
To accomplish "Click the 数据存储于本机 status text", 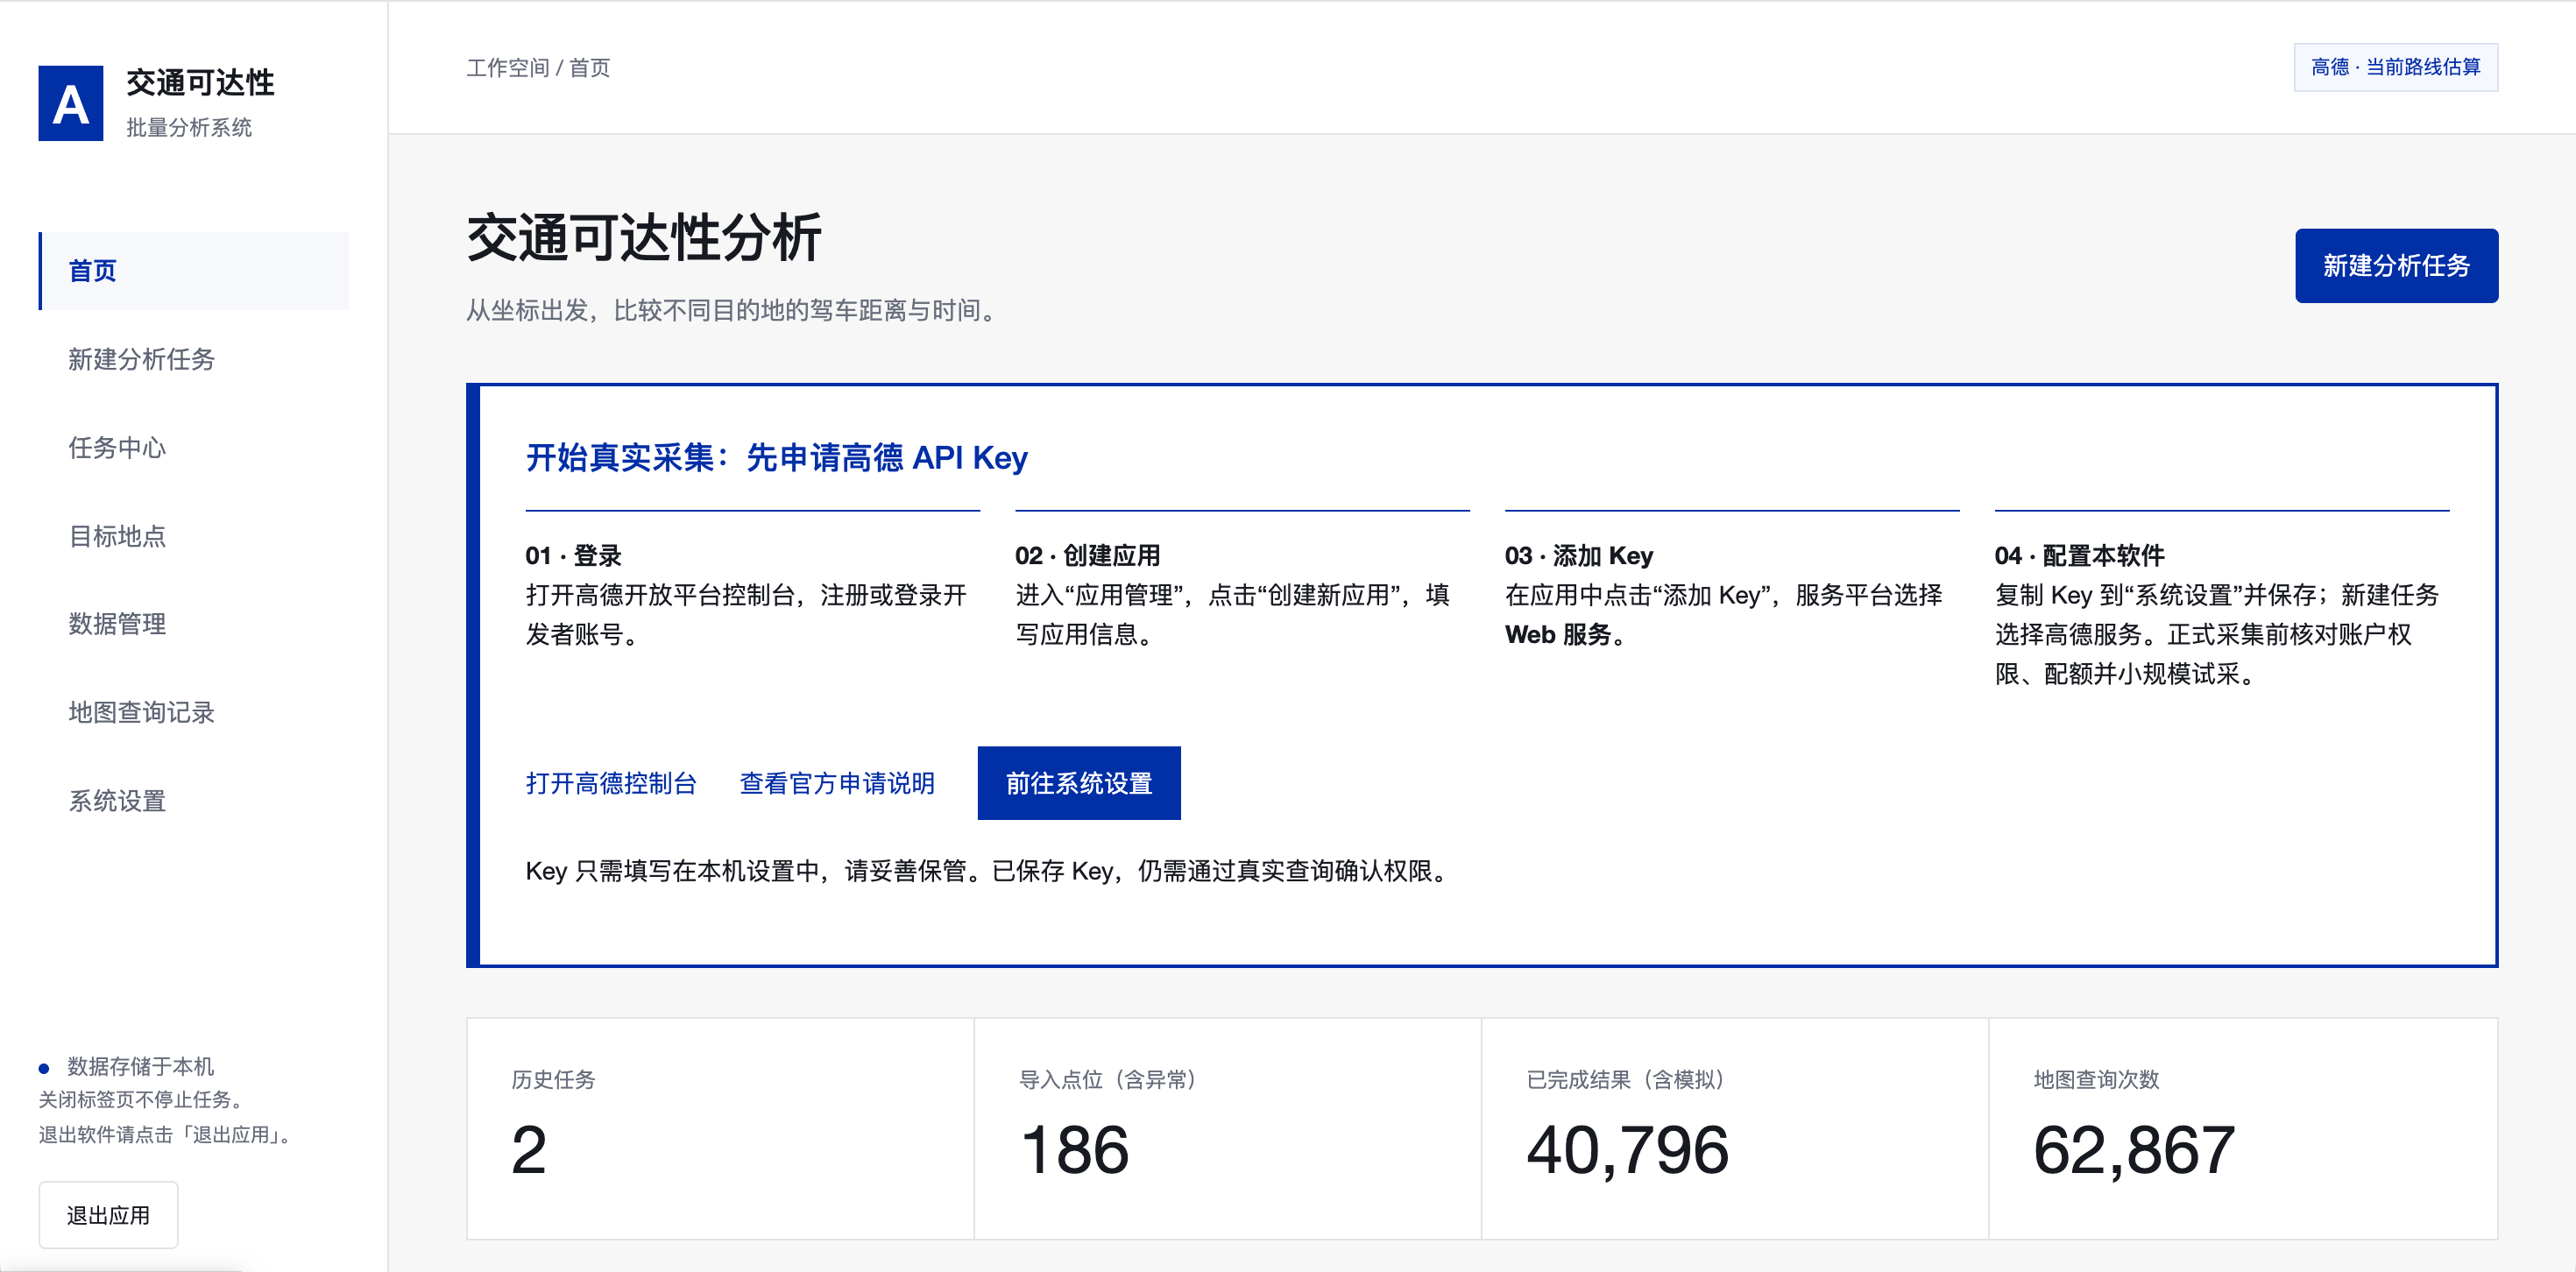I will tap(140, 1066).
